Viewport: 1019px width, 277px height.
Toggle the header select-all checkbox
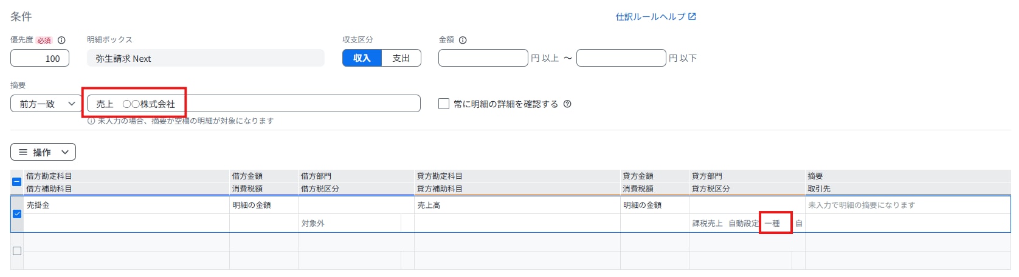pos(17,182)
